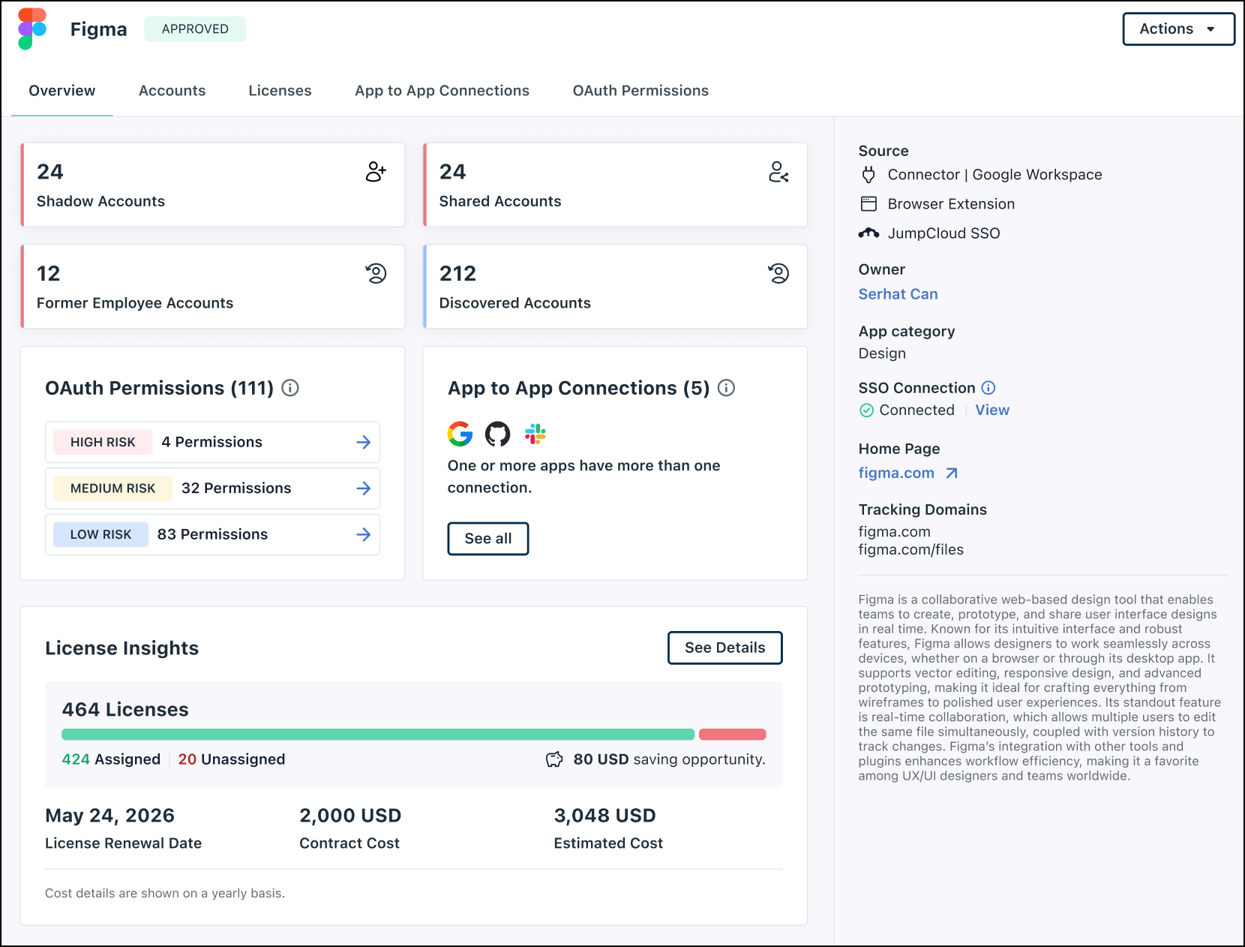Select the GitHub connection icon
The height and width of the screenshot is (947, 1245).
coord(497,434)
